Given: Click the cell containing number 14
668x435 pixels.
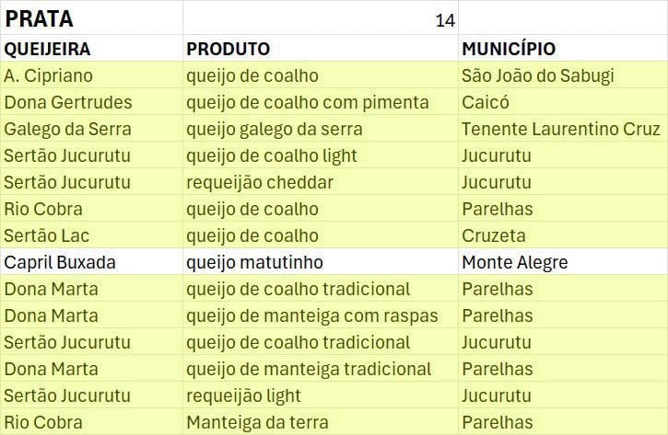Looking at the screenshot, I should point(320,20).
